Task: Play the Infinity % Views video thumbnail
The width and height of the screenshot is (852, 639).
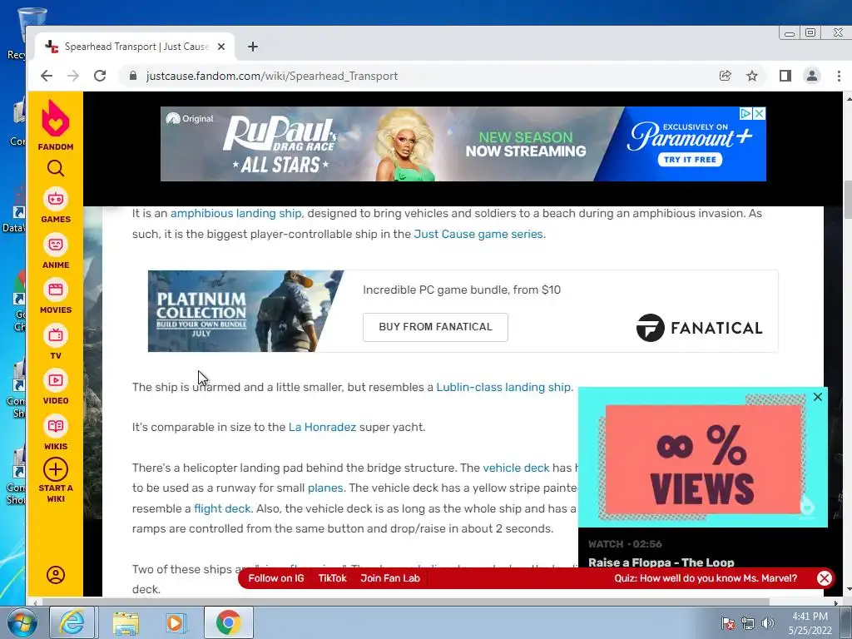Action: coord(702,458)
